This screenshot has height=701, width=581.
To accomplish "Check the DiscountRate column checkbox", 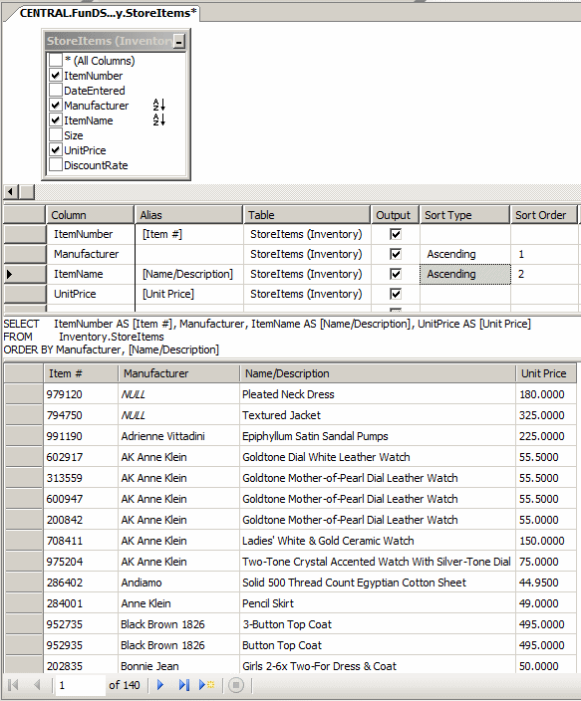I will (x=56, y=164).
